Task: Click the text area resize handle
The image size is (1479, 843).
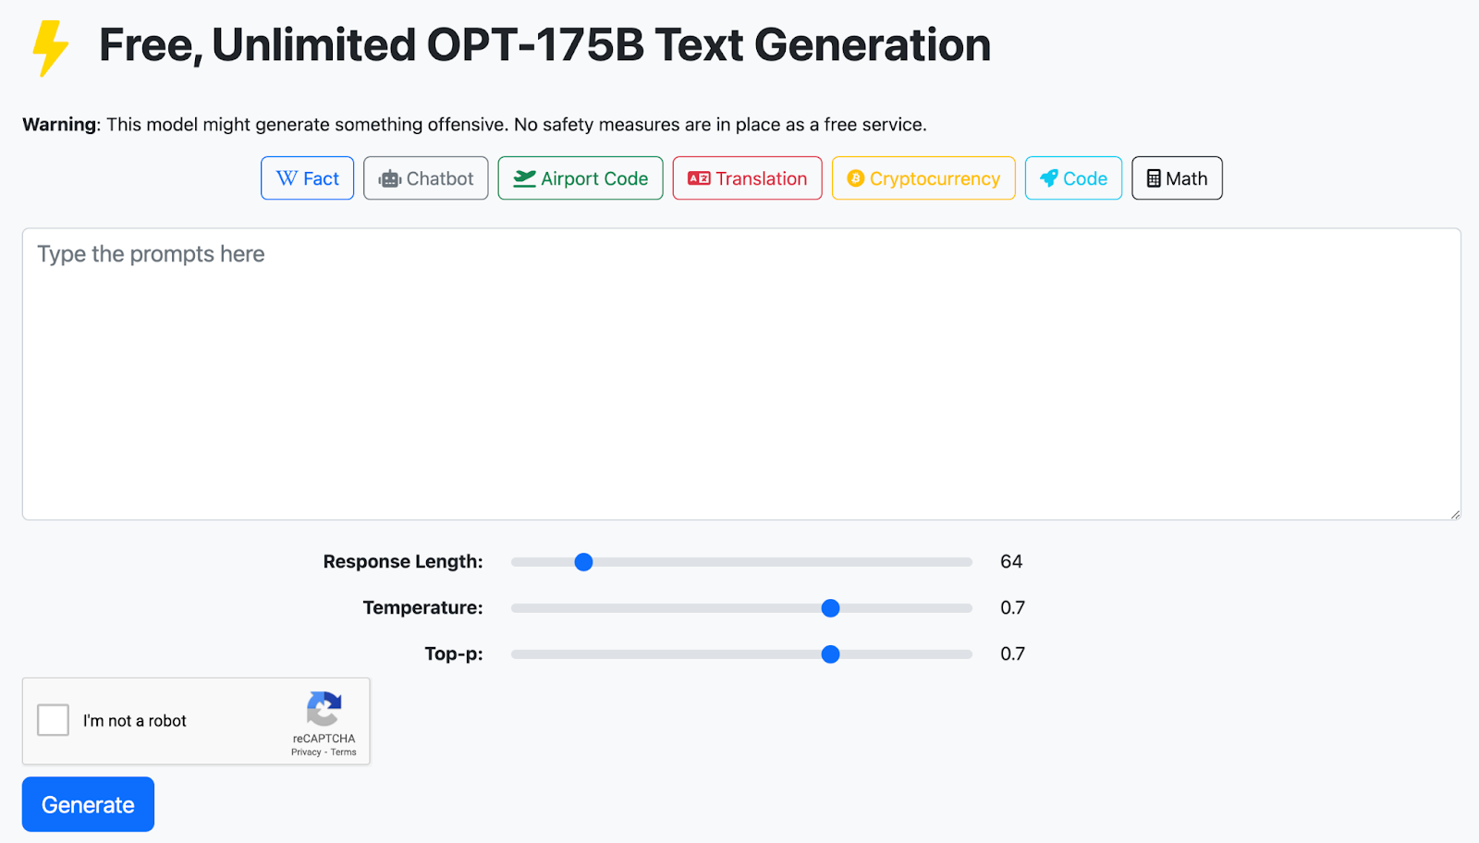Action: click(x=1455, y=514)
